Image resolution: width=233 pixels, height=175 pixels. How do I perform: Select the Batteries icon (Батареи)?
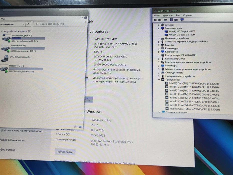point(162,25)
